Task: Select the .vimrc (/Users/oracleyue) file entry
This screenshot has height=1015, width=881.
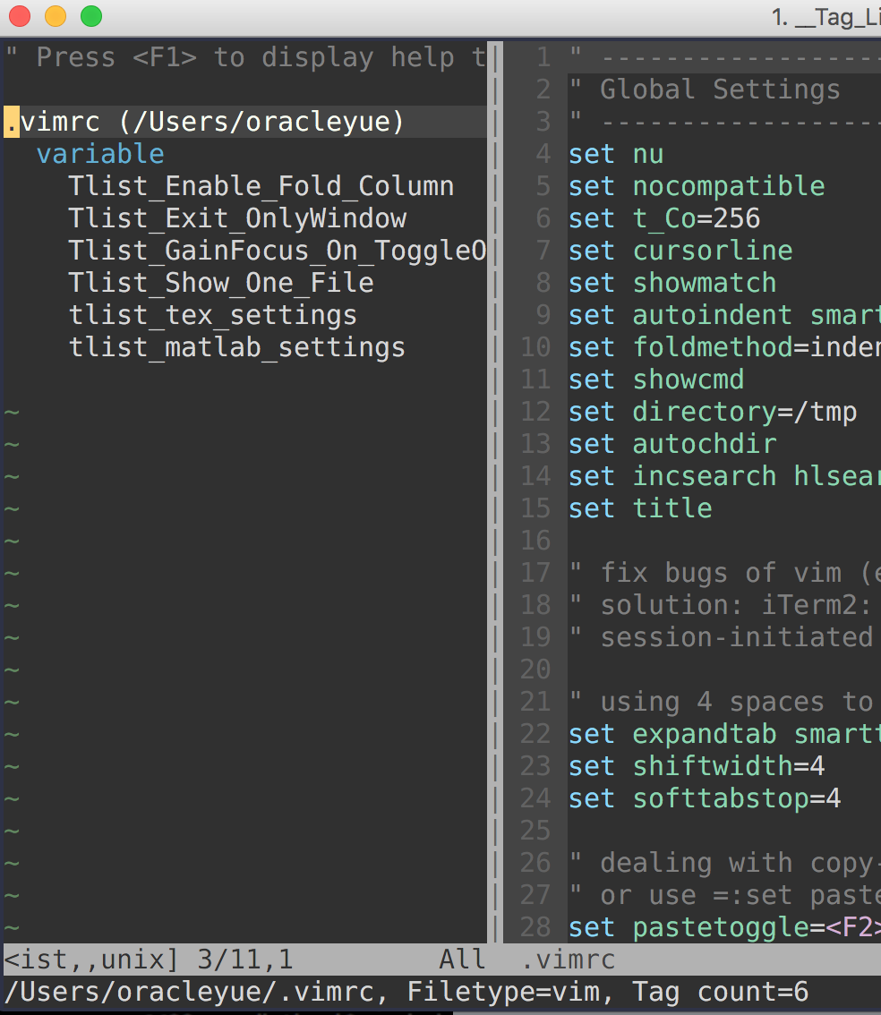Action: point(204,122)
